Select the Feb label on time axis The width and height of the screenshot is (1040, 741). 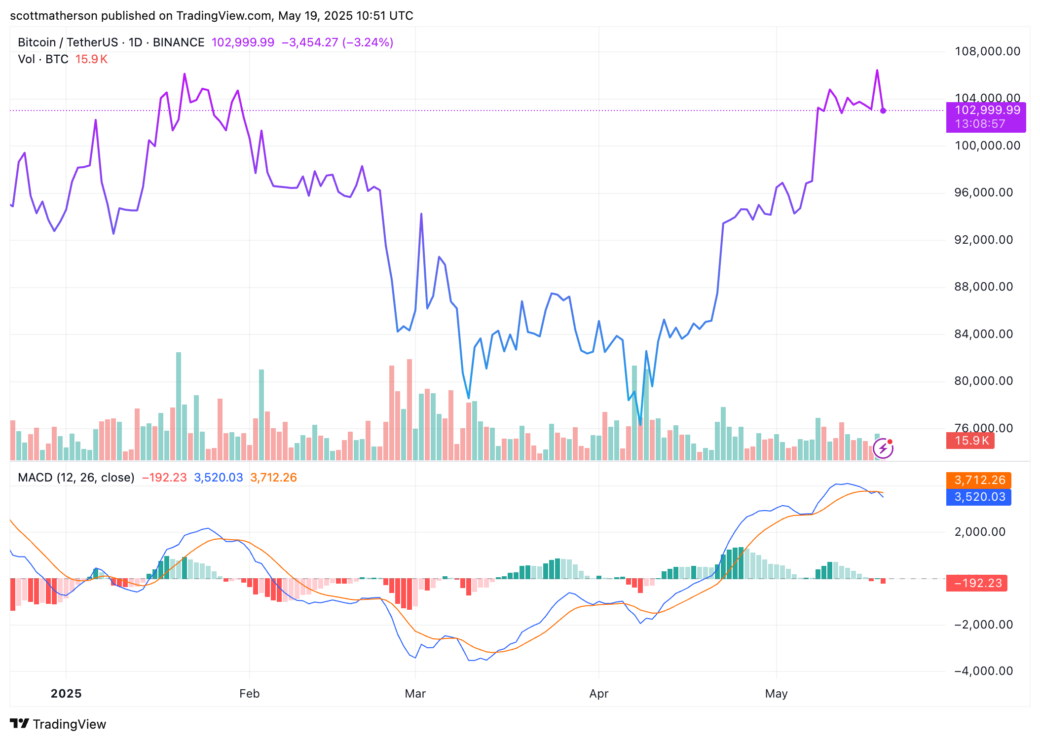pyautogui.click(x=249, y=694)
